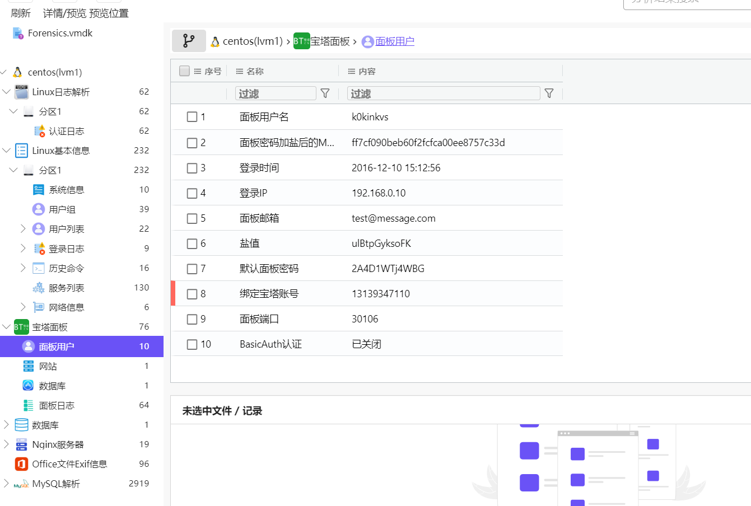Expand the 用户列表 tree node

pyautogui.click(x=23, y=228)
